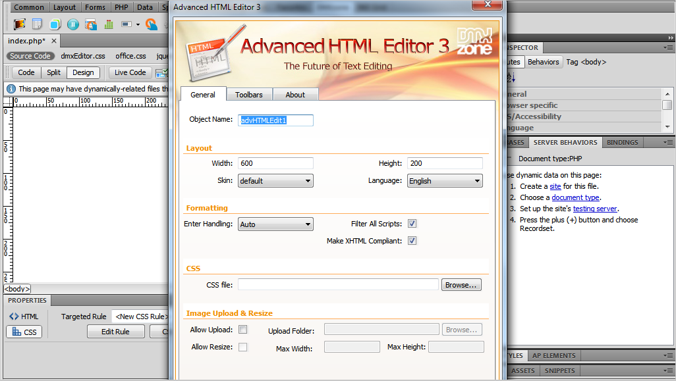Open the dmxEditor.css related file

coord(83,56)
